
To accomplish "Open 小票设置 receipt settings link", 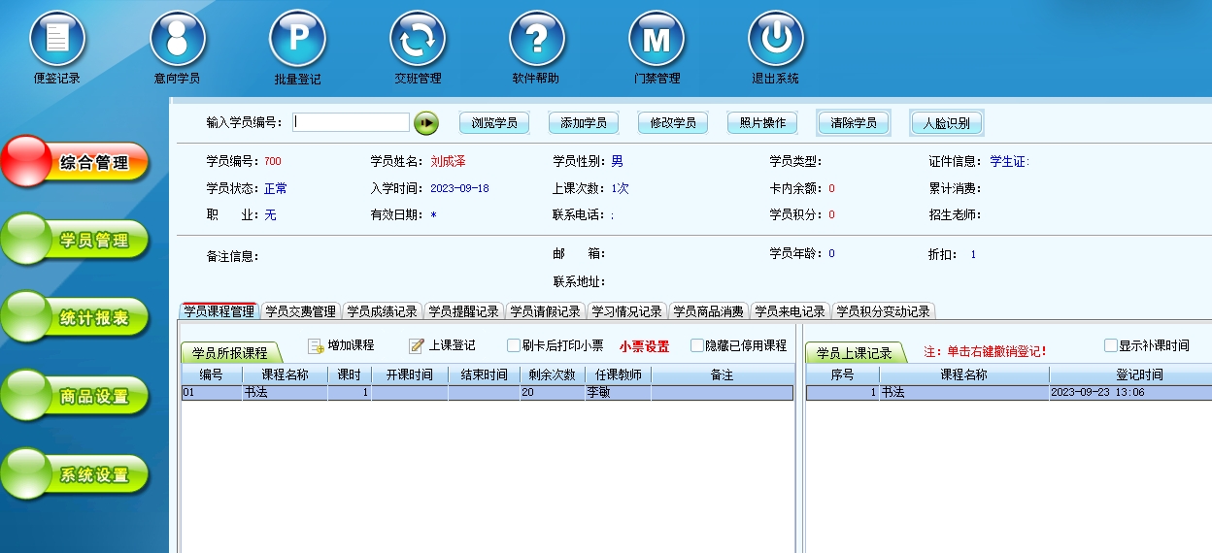I will tap(644, 346).
